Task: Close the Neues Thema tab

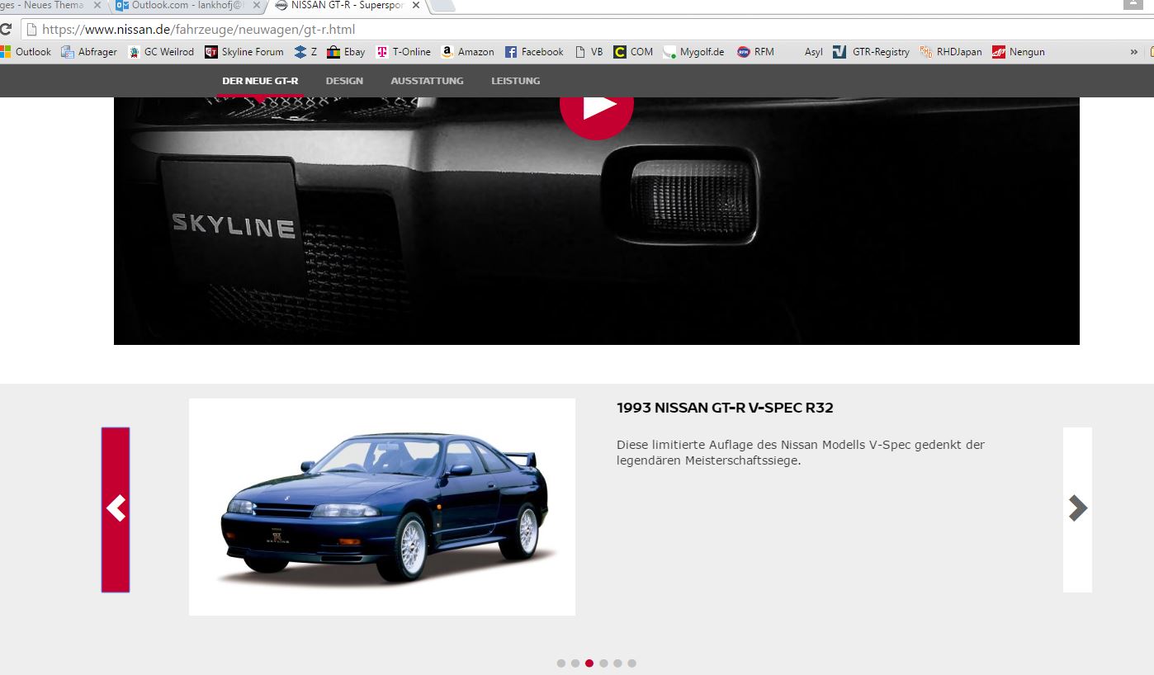Action: point(97,6)
